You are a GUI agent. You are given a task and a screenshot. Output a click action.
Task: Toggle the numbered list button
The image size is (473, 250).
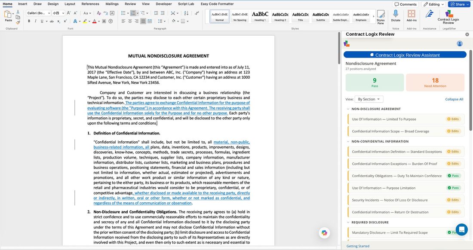click(133, 13)
